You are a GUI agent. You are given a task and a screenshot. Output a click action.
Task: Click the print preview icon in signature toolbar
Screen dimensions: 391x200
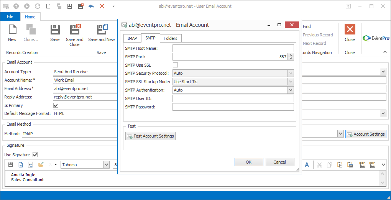coord(31,165)
